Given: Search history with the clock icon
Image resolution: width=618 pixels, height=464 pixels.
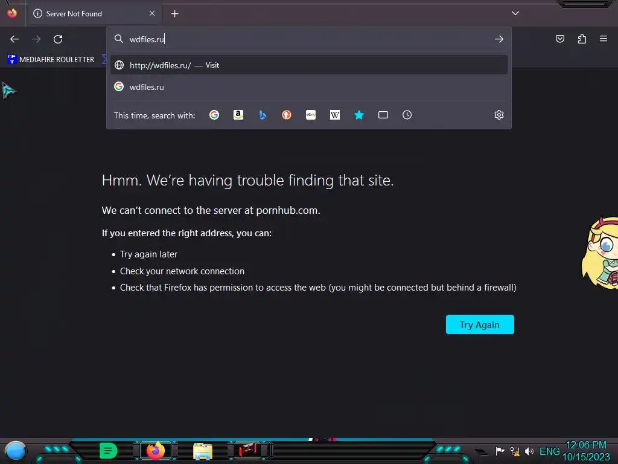Looking at the screenshot, I should 407,115.
